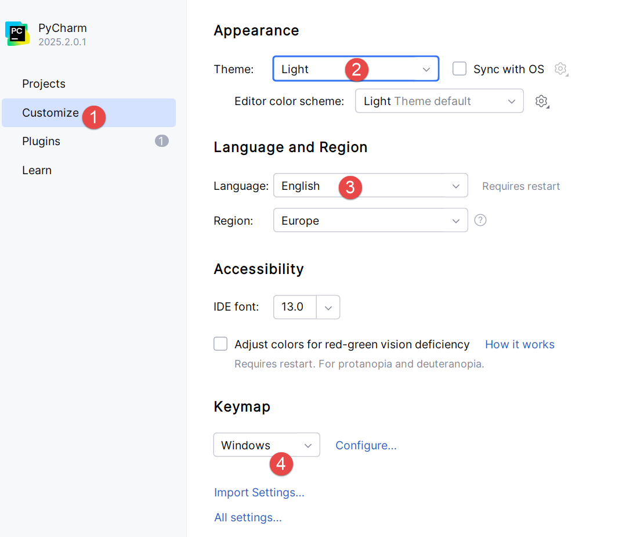The width and height of the screenshot is (626, 537).
Task: Change the Region dropdown from Europe
Action: [x=370, y=221]
